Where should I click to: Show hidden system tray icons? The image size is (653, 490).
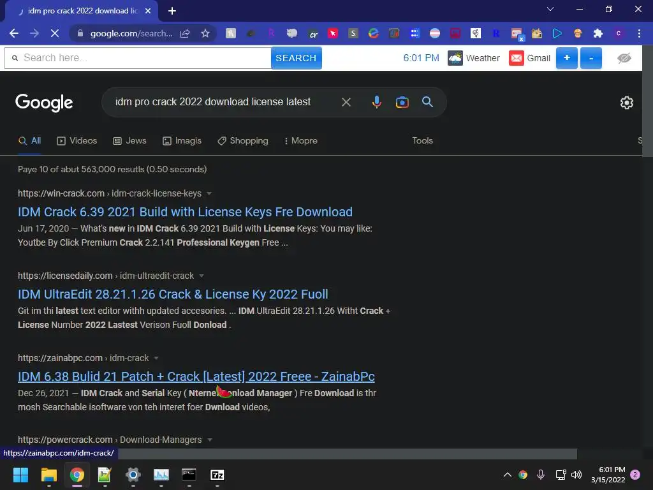(x=507, y=475)
